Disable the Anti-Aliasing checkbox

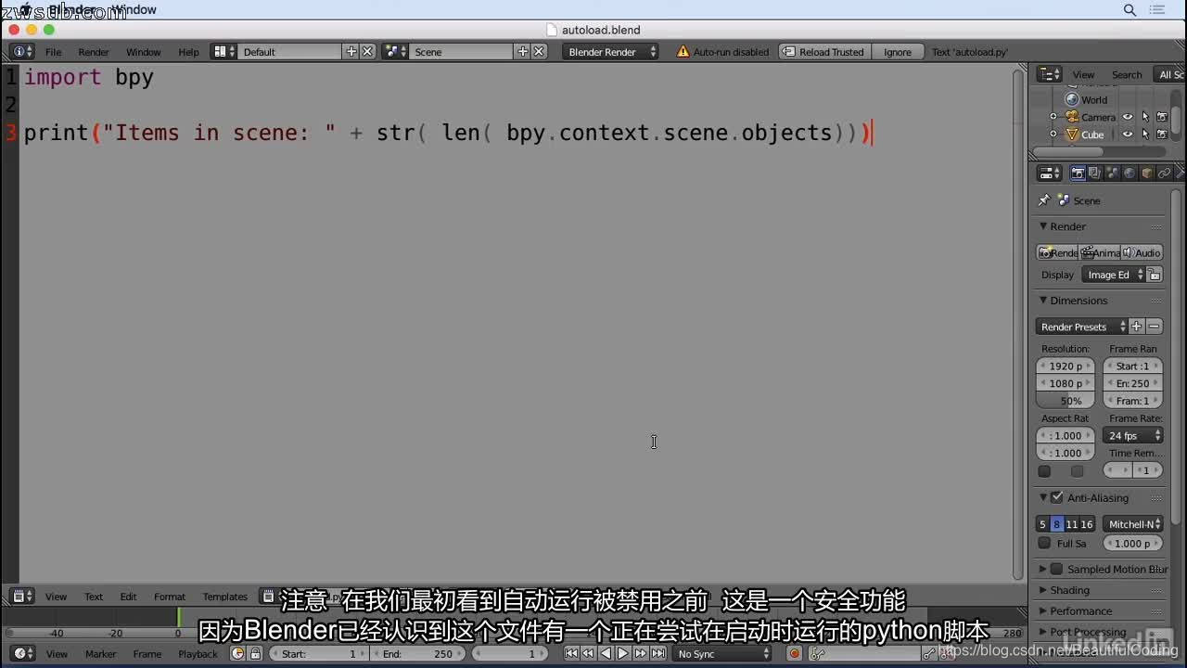point(1058,497)
